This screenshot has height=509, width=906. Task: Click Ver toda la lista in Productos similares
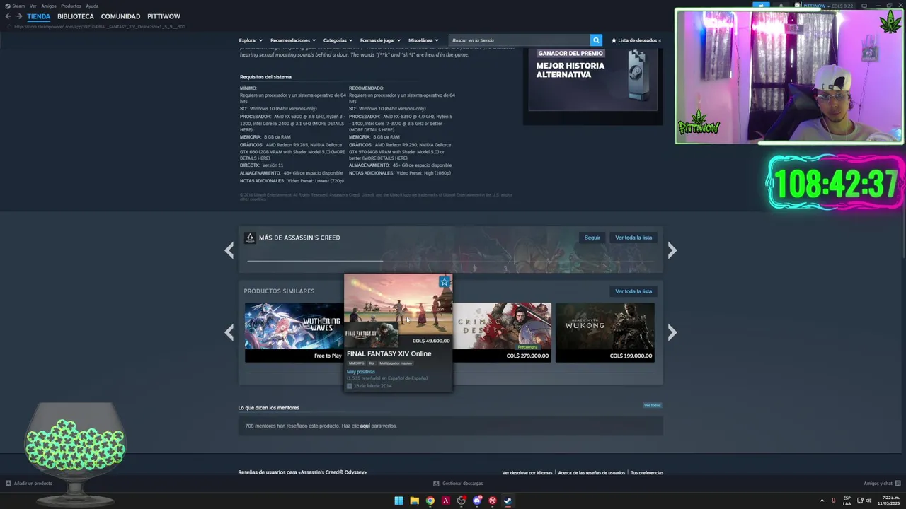coord(633,291)
